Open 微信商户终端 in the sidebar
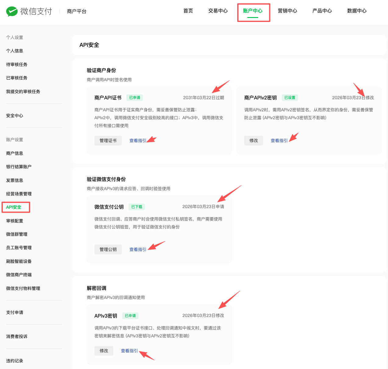 (19, 275)
